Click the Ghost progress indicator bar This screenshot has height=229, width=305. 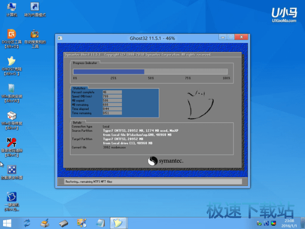150,72
